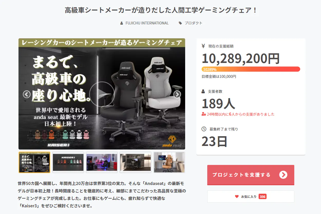Open FUJICHU INTERNATIONAL owner page
This screenshot has width=321, height=214.
tap(147, 23)
